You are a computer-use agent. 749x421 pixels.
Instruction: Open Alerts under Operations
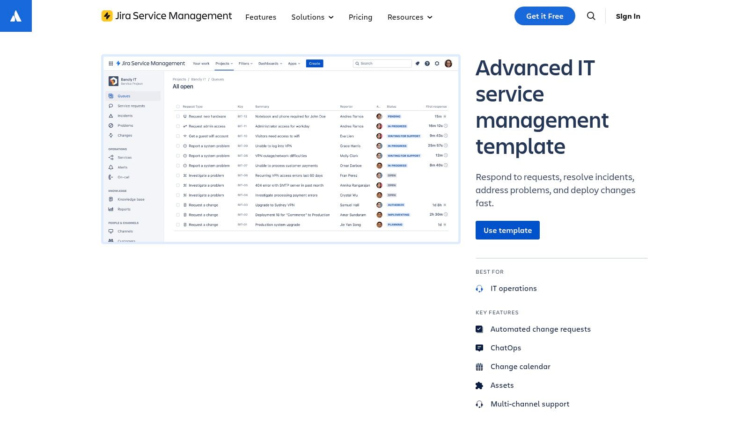pyautogui.click(x=122, y=167)
